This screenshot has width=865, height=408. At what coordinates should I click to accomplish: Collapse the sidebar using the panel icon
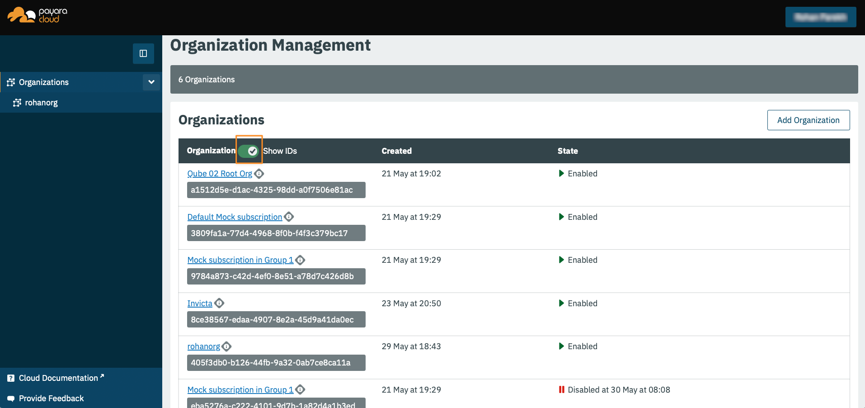143,53
